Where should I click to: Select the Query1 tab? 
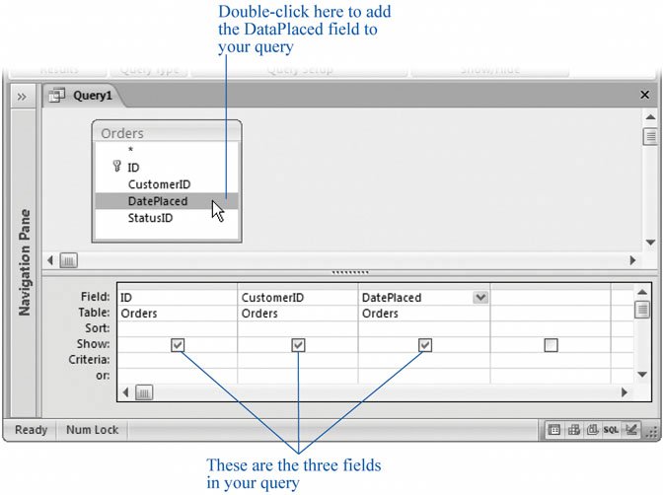95,96
